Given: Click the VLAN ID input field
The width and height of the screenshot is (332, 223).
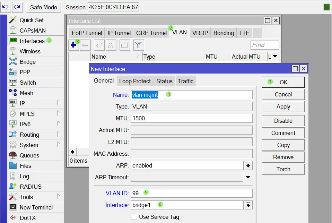Looking at the screenshot, I should 192,193.
